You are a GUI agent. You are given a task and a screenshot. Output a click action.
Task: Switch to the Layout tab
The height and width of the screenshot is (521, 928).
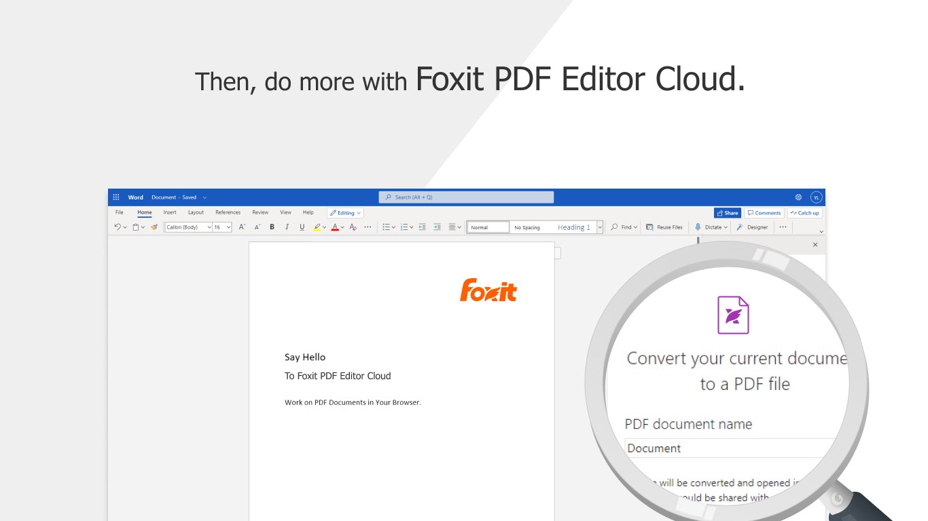click(196, 212)
